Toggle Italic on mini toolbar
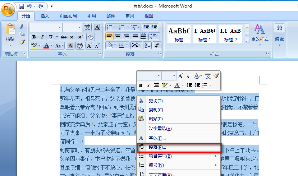 (148, 85)
